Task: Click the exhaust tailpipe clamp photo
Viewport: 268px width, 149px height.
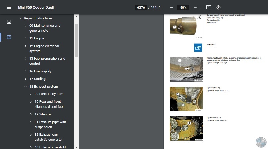Action: 186,26
